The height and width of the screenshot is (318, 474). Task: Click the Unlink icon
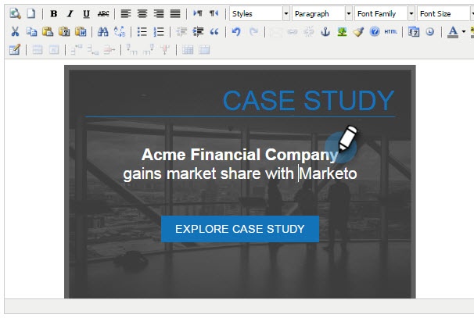pyautogui.click(x=309, y=31)
